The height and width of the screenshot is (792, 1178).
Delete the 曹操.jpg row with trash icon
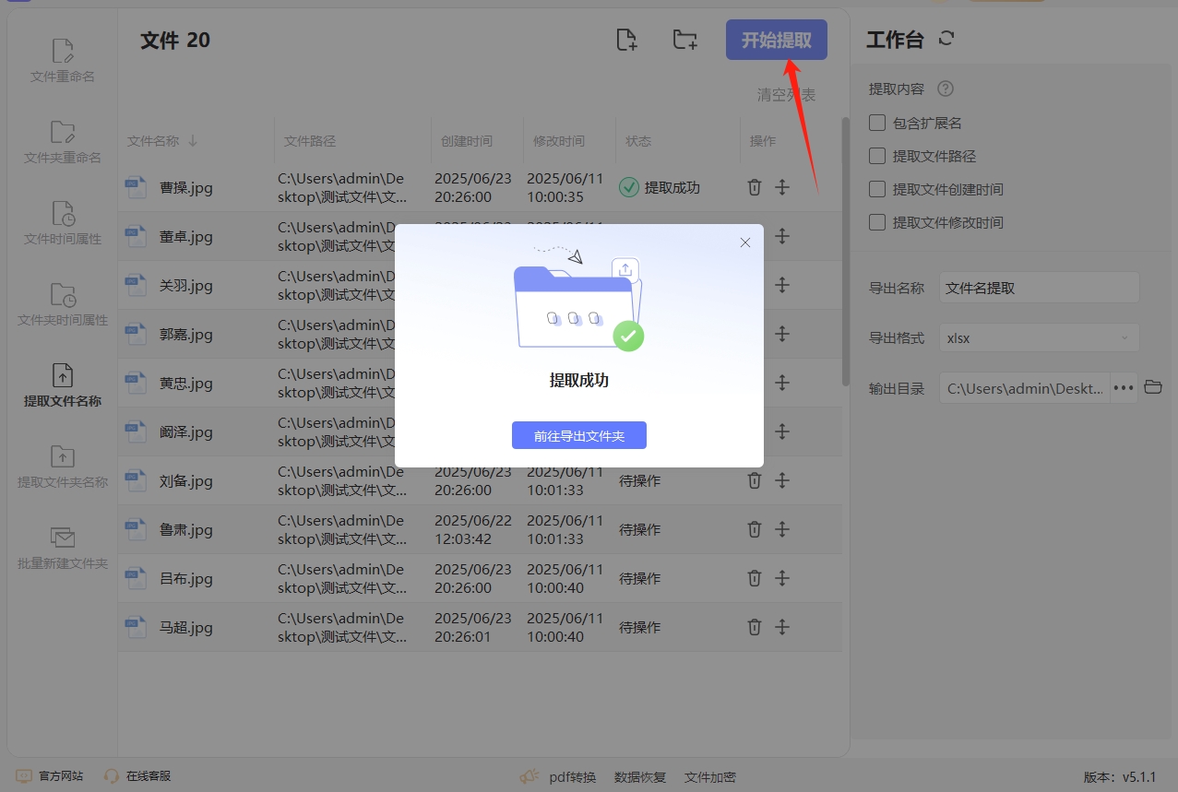755,187
